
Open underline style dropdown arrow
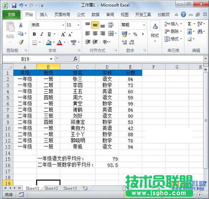[54, 34]
